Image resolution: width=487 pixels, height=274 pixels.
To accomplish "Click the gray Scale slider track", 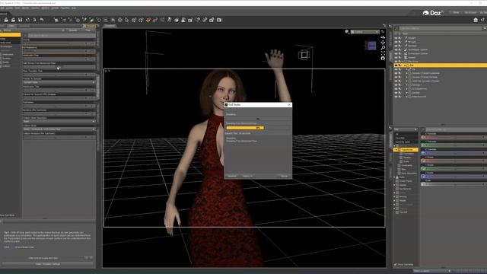I will [454, 184].
